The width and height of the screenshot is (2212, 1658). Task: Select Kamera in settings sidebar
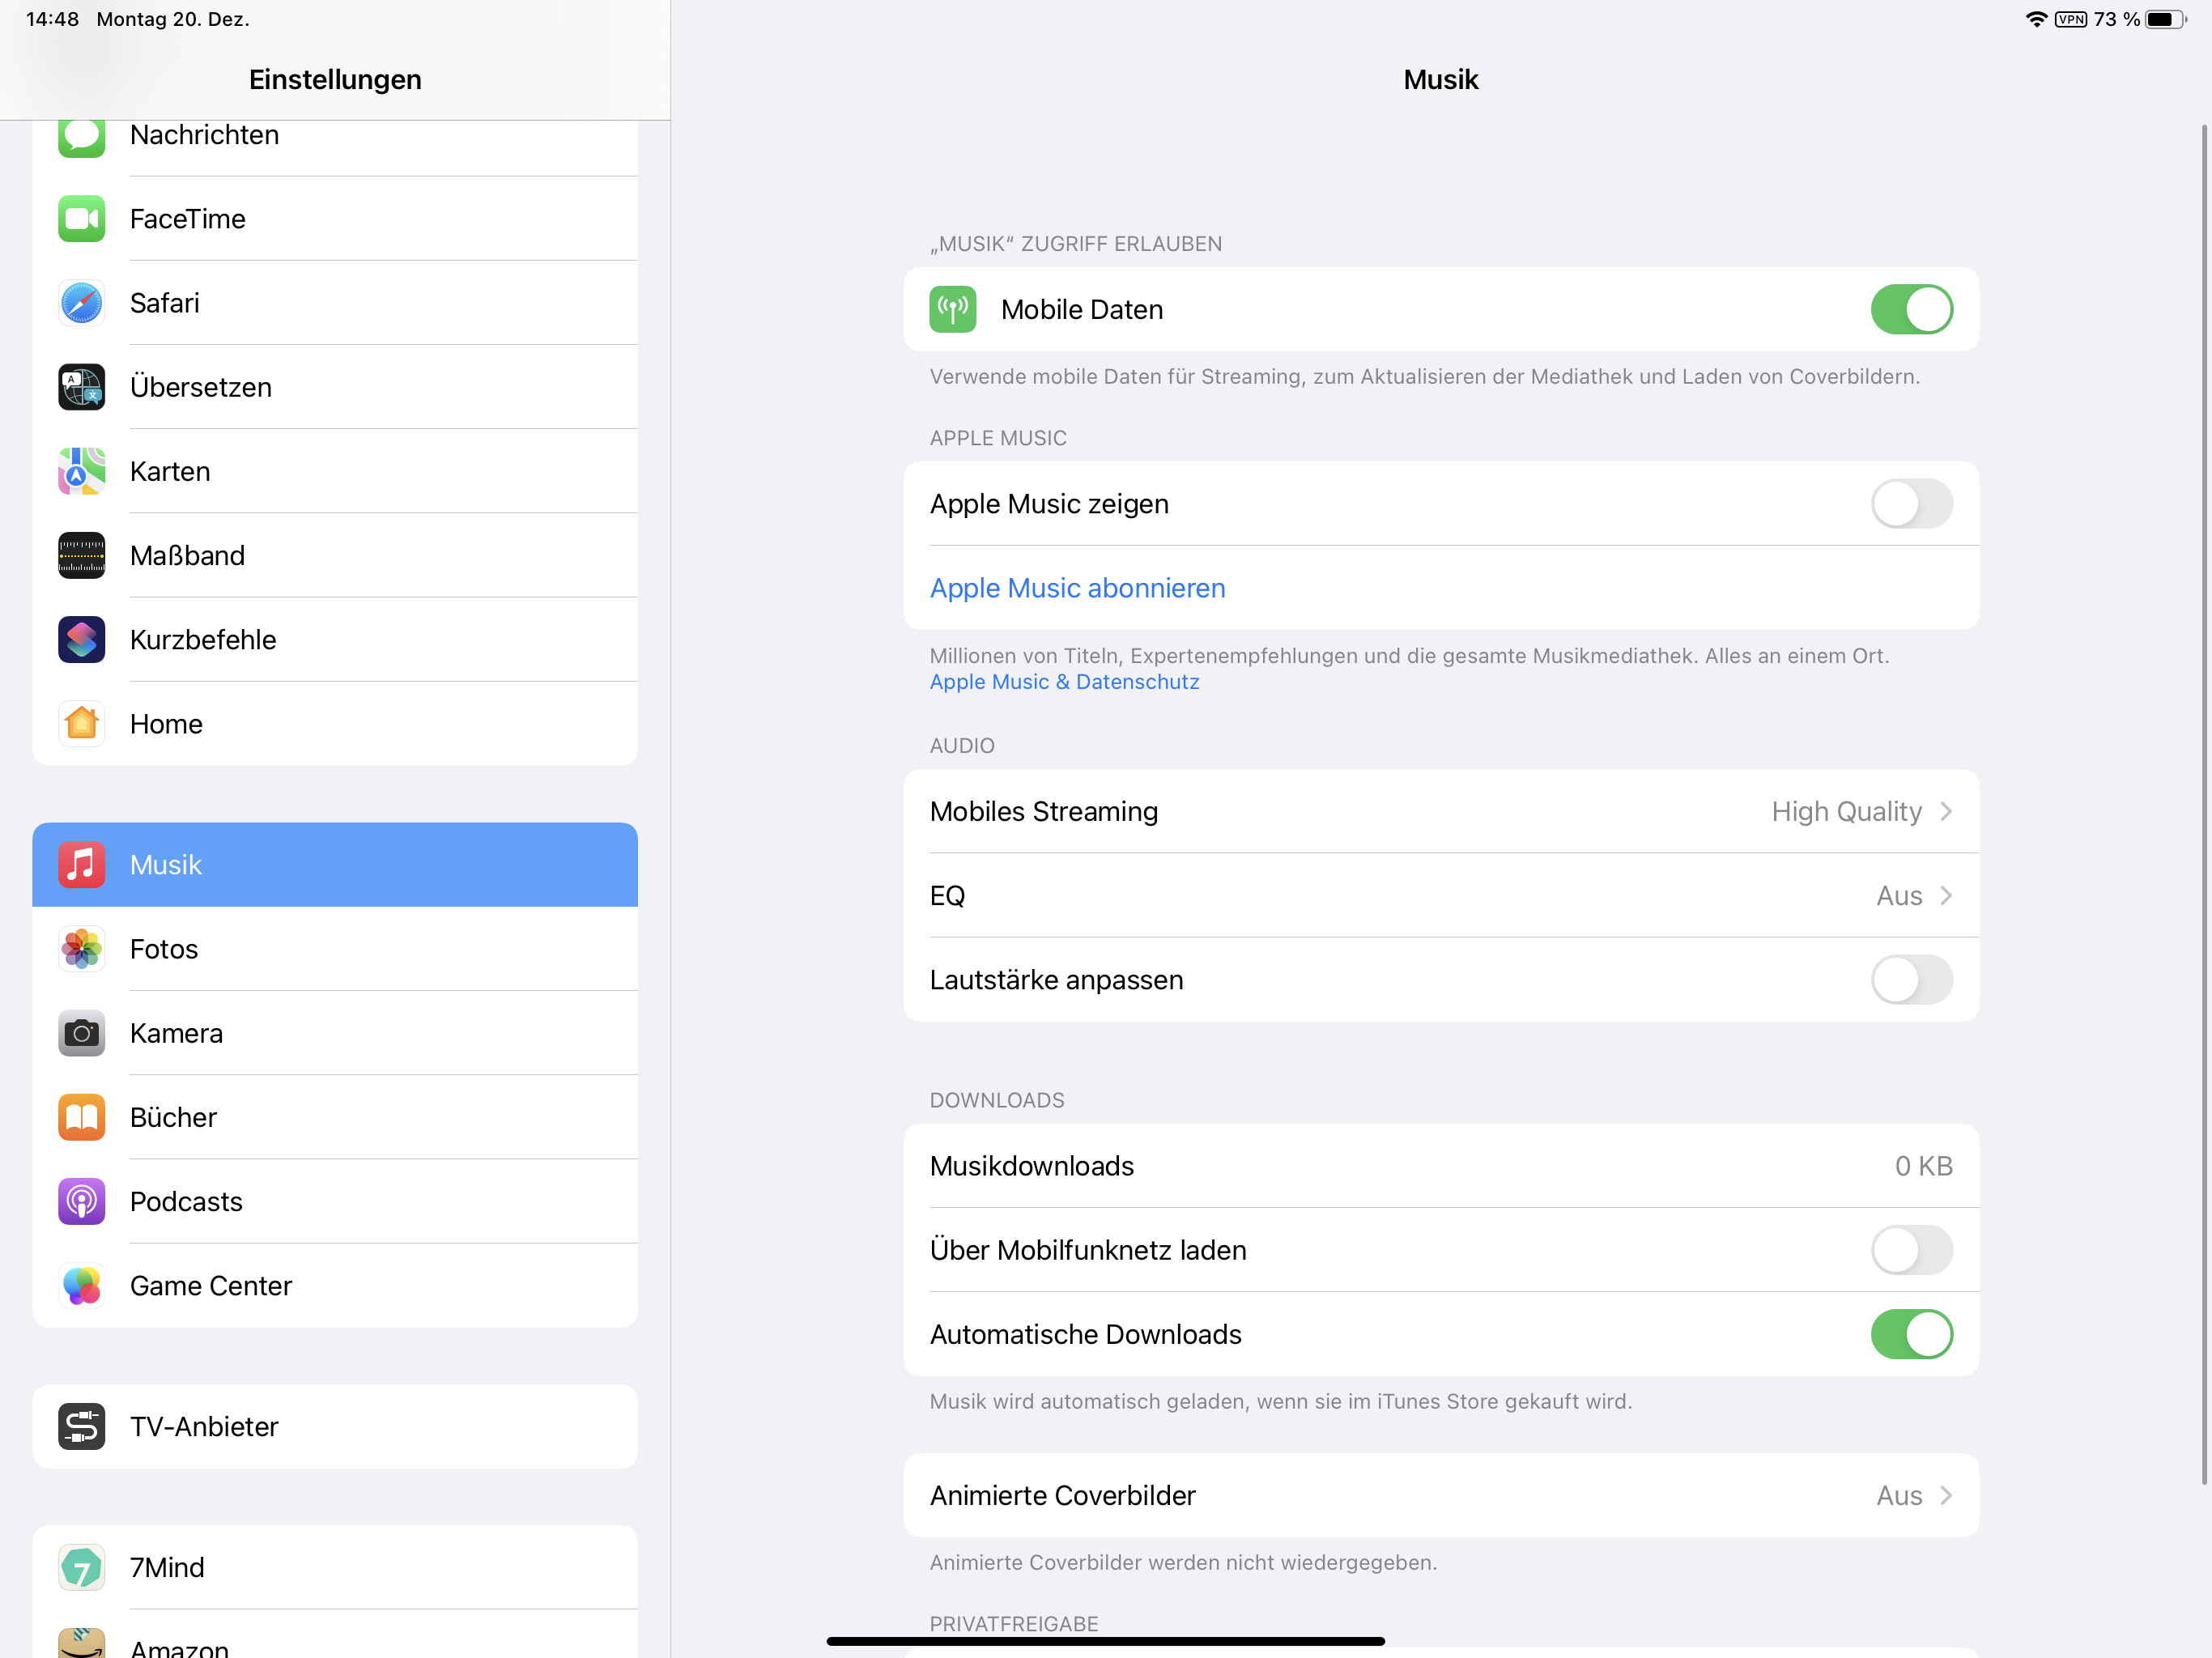pos(176,1033)
